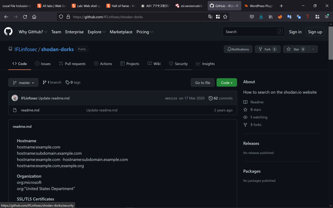Screen dimensions: 333x208
Task: Open Releases heading link
Action: 251,143
